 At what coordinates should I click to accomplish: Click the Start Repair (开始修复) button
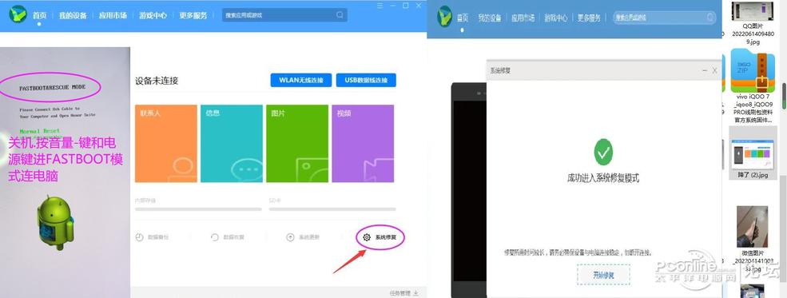coord(603,275)
